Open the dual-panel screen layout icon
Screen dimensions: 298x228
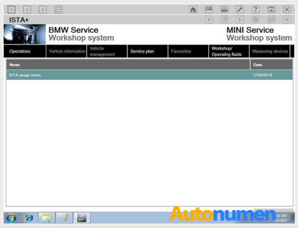(209, 9)
